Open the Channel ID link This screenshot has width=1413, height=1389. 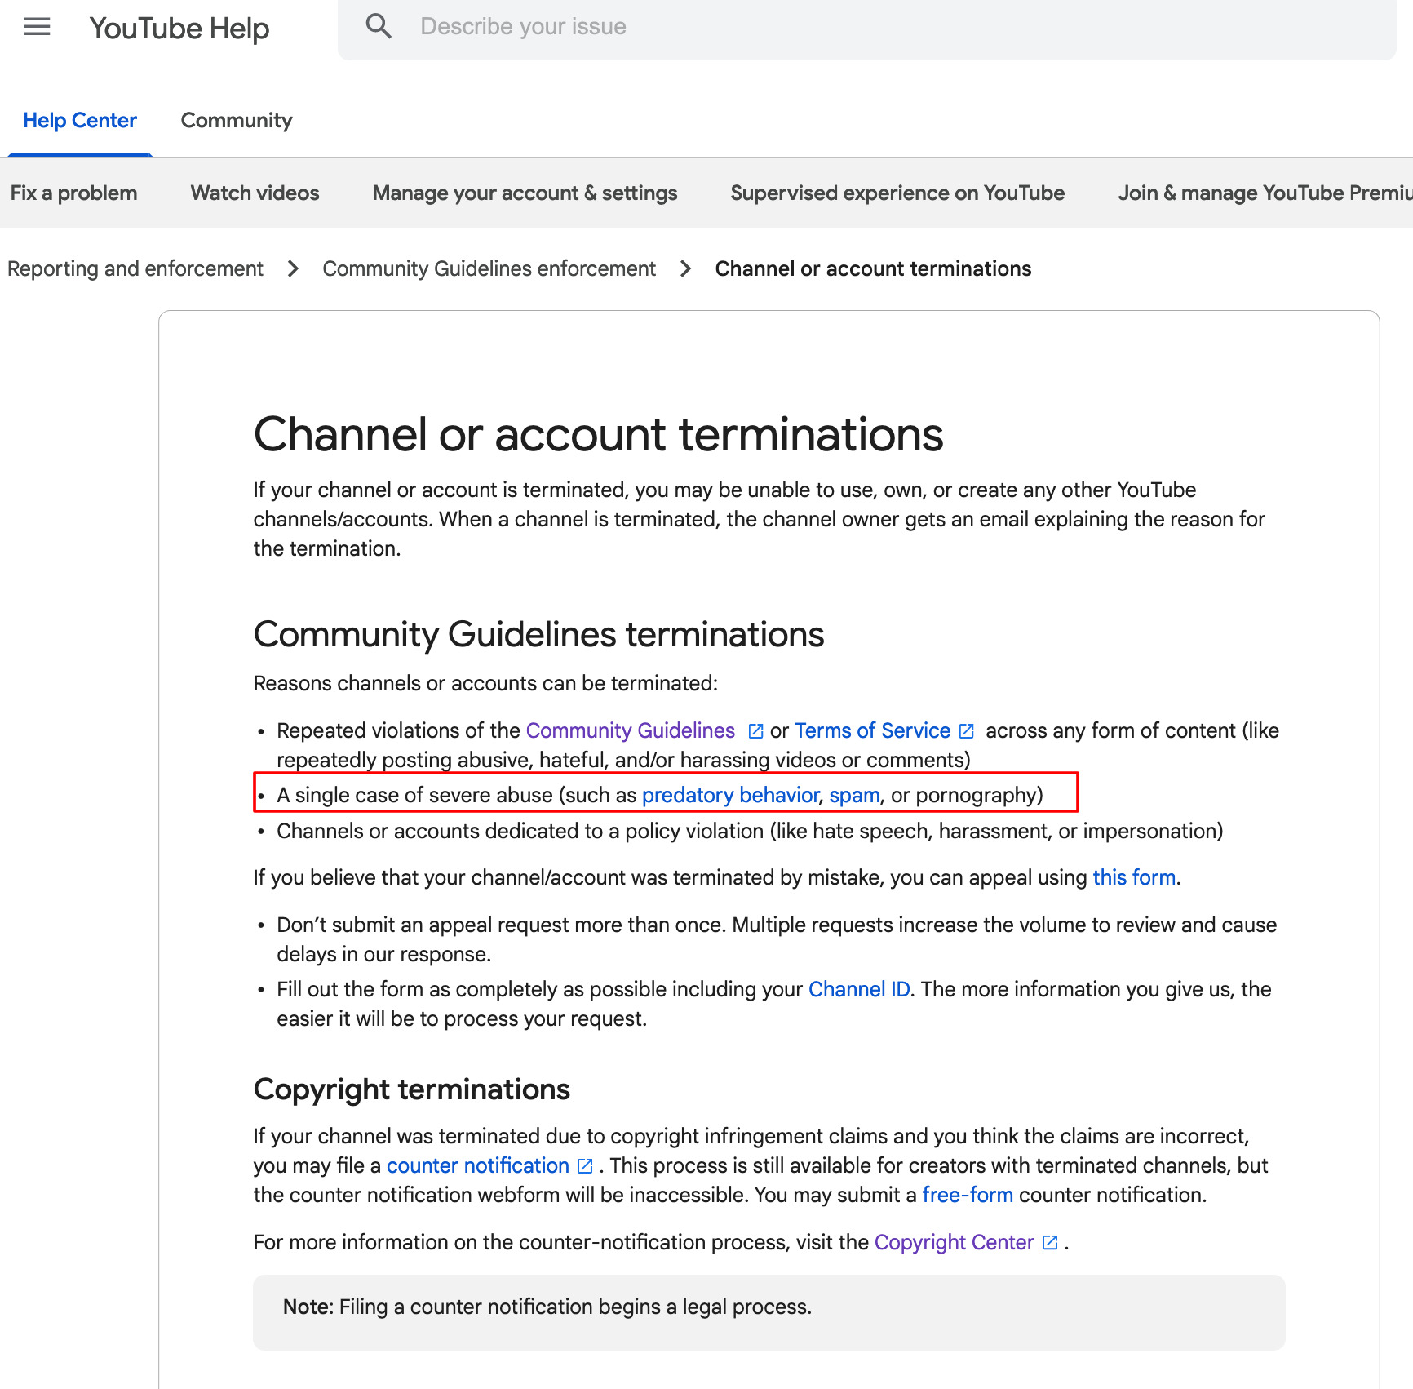[x=859, y=989]
